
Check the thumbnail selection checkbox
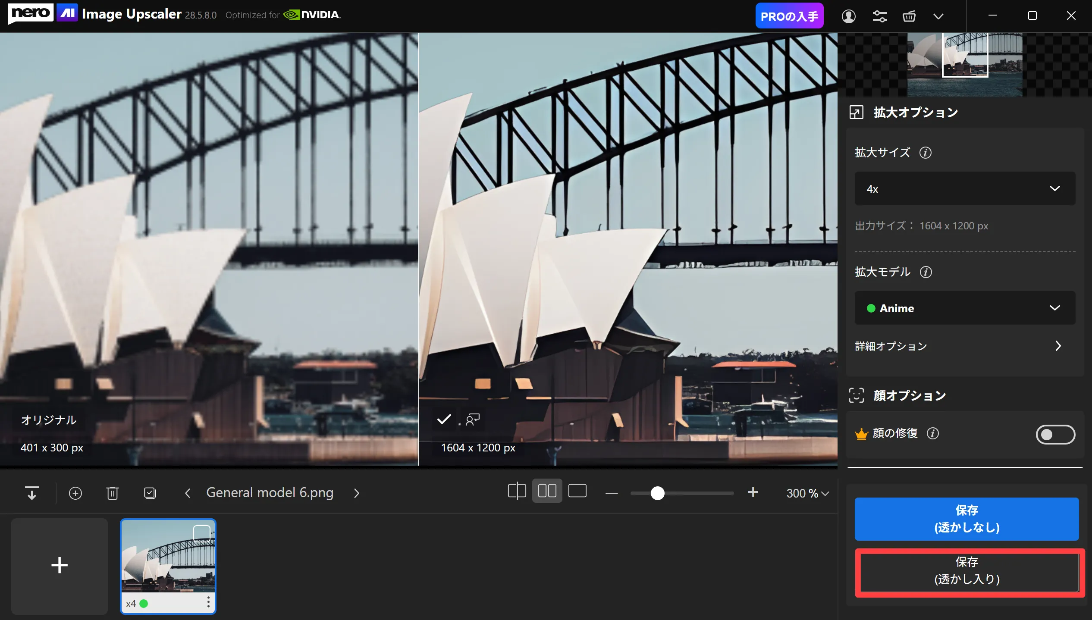coord(201,533)
